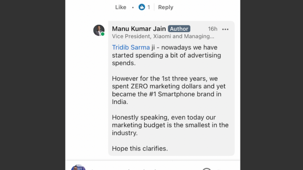This screenshot has height=170, width=303.
Task: Click the commenter avatar at the bottom
Action: pyautogui.click(x=78, y=168)
